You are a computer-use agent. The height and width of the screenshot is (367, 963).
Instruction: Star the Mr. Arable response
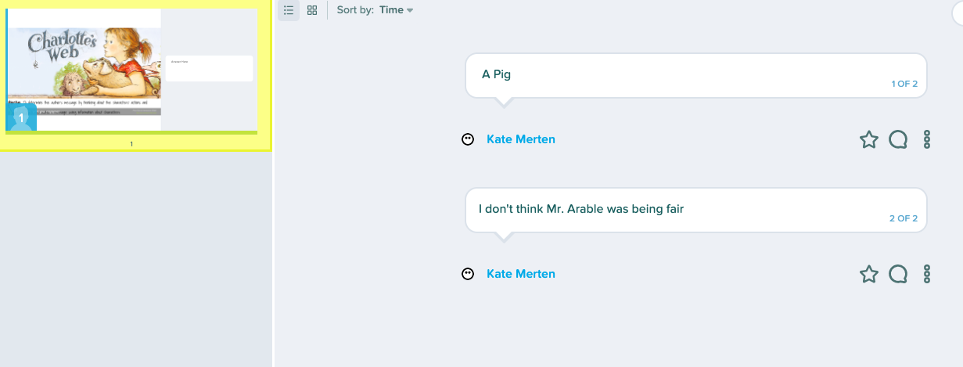868,274
